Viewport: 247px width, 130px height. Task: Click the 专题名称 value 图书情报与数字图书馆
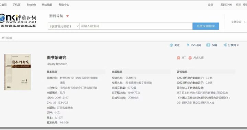pyautogui.click(x=139, y=83)
